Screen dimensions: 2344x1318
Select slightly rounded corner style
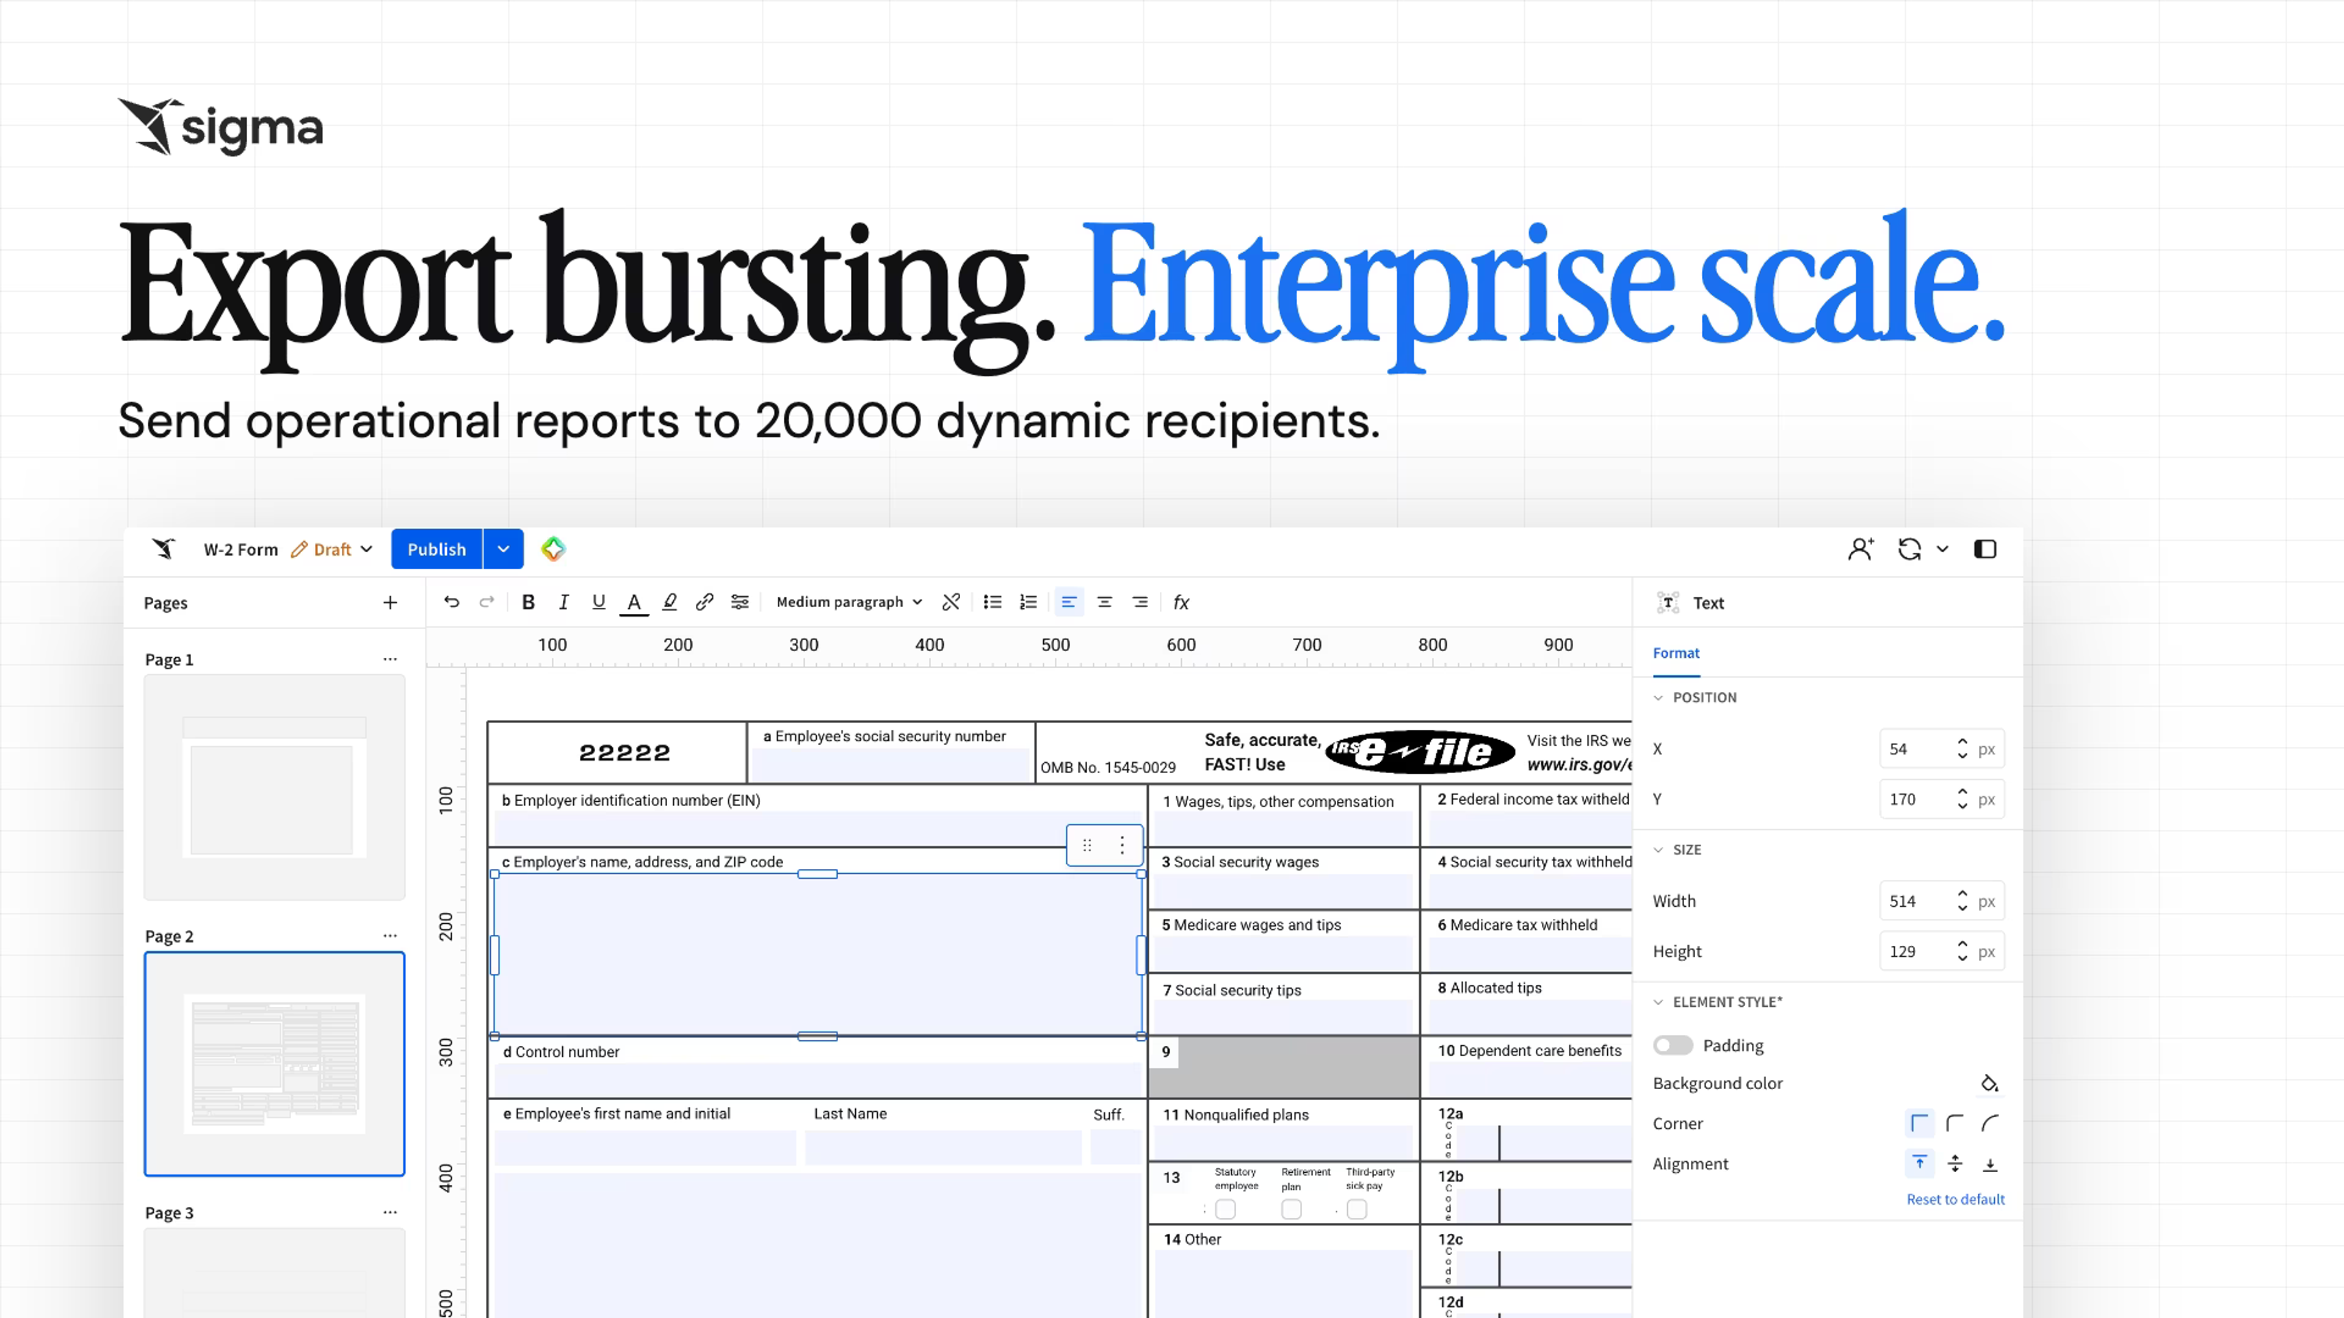click(x=1955, y=1123)
